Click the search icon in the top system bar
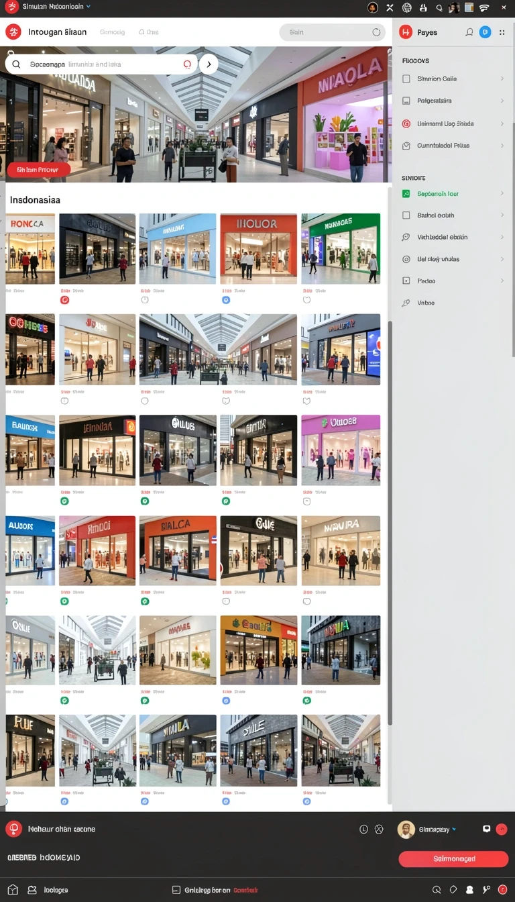 [x=439, y=8]
